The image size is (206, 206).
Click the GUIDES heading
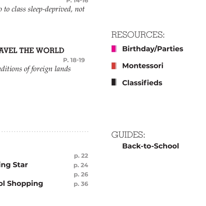(128, 134)
